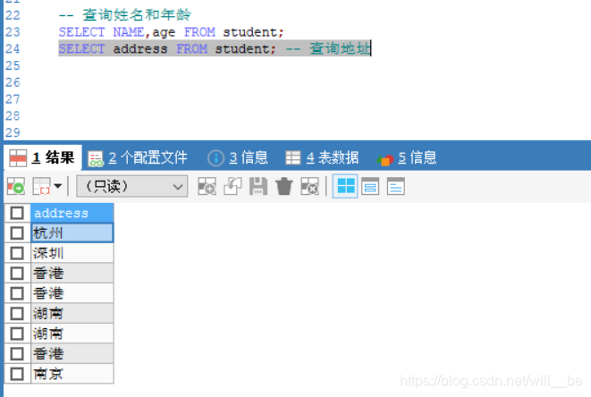This screenshot has height=397, width=591.
Task: Select the 南京 cell
Action: 72,374
